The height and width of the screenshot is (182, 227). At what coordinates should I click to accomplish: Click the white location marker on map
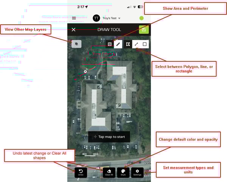click(x=85, y=71)
